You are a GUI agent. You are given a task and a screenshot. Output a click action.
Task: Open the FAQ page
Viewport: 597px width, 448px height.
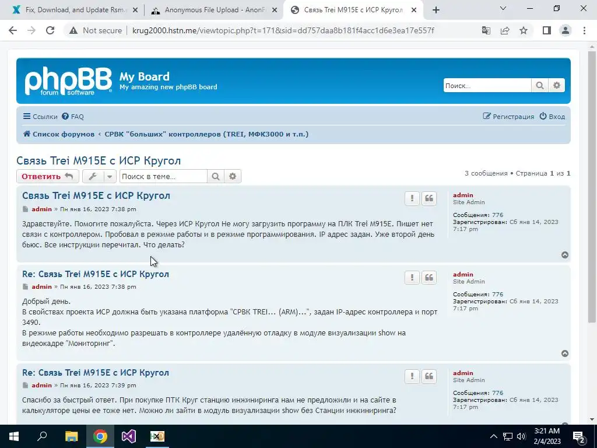tap(73, 117)
